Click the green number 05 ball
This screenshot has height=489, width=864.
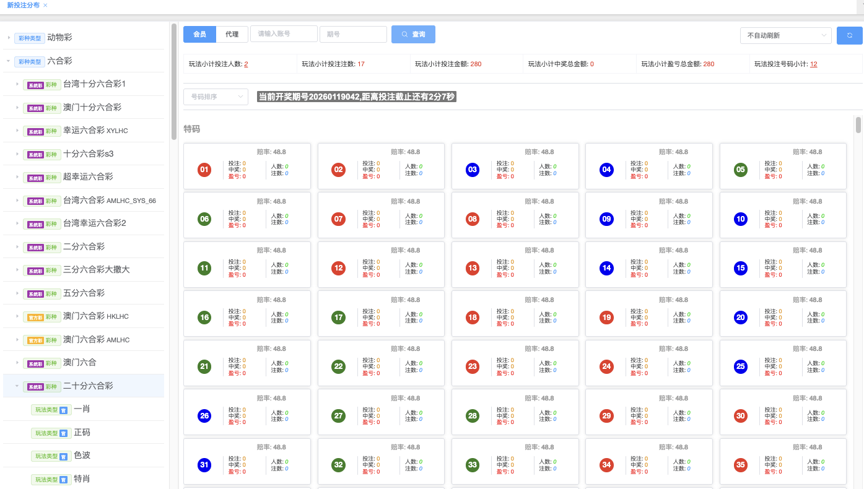coord(741,170)
